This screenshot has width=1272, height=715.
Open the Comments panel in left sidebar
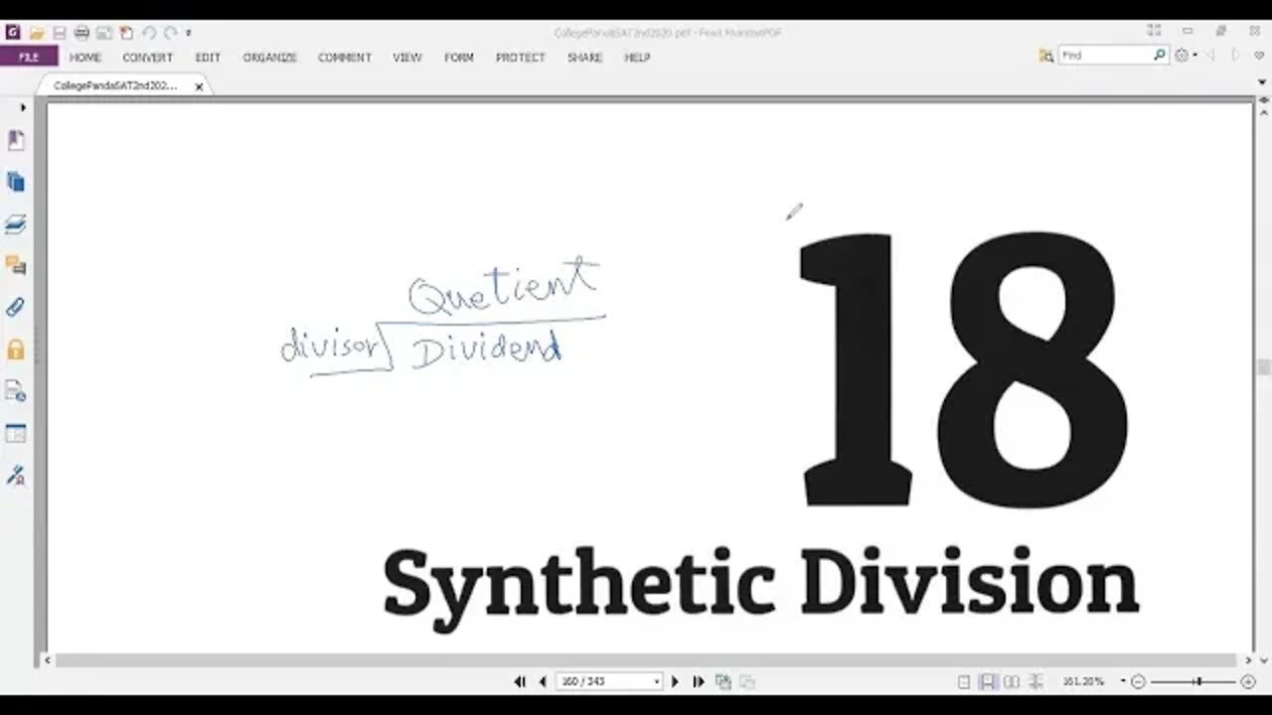click(x=16, y=265)
